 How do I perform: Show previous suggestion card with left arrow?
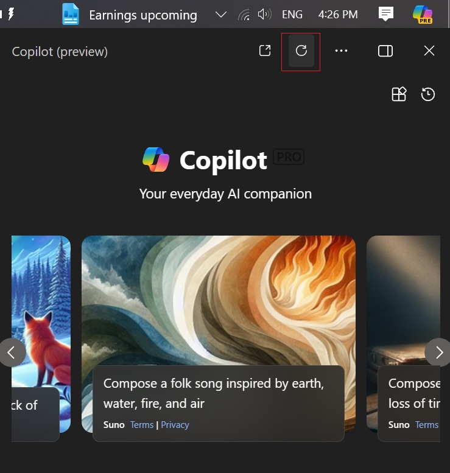[12, 352]
